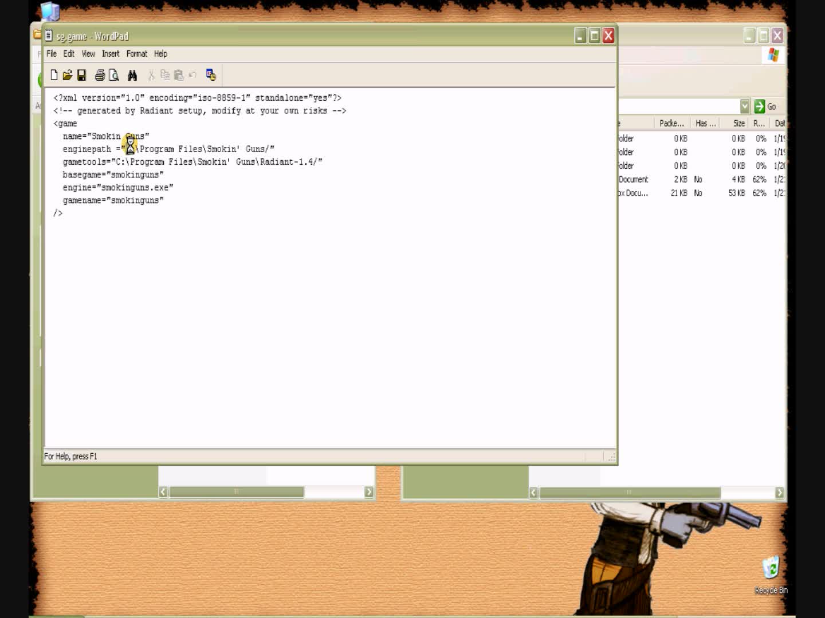825x618 pixels.
Task: Select the Find (binoculars) toolbar icon
Action: (132, 75)
